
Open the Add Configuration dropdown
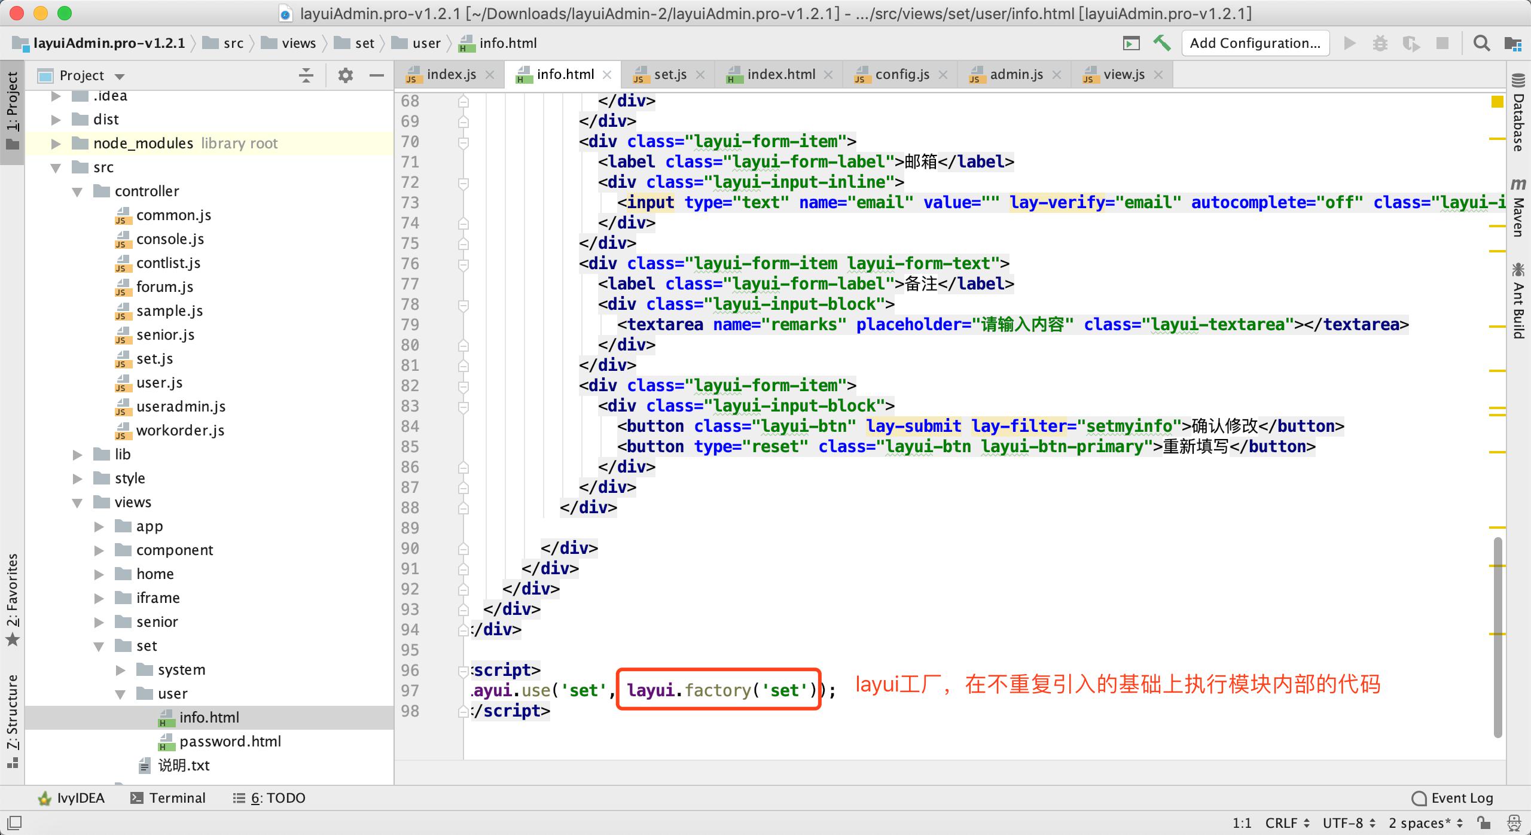coord(1255,43)
